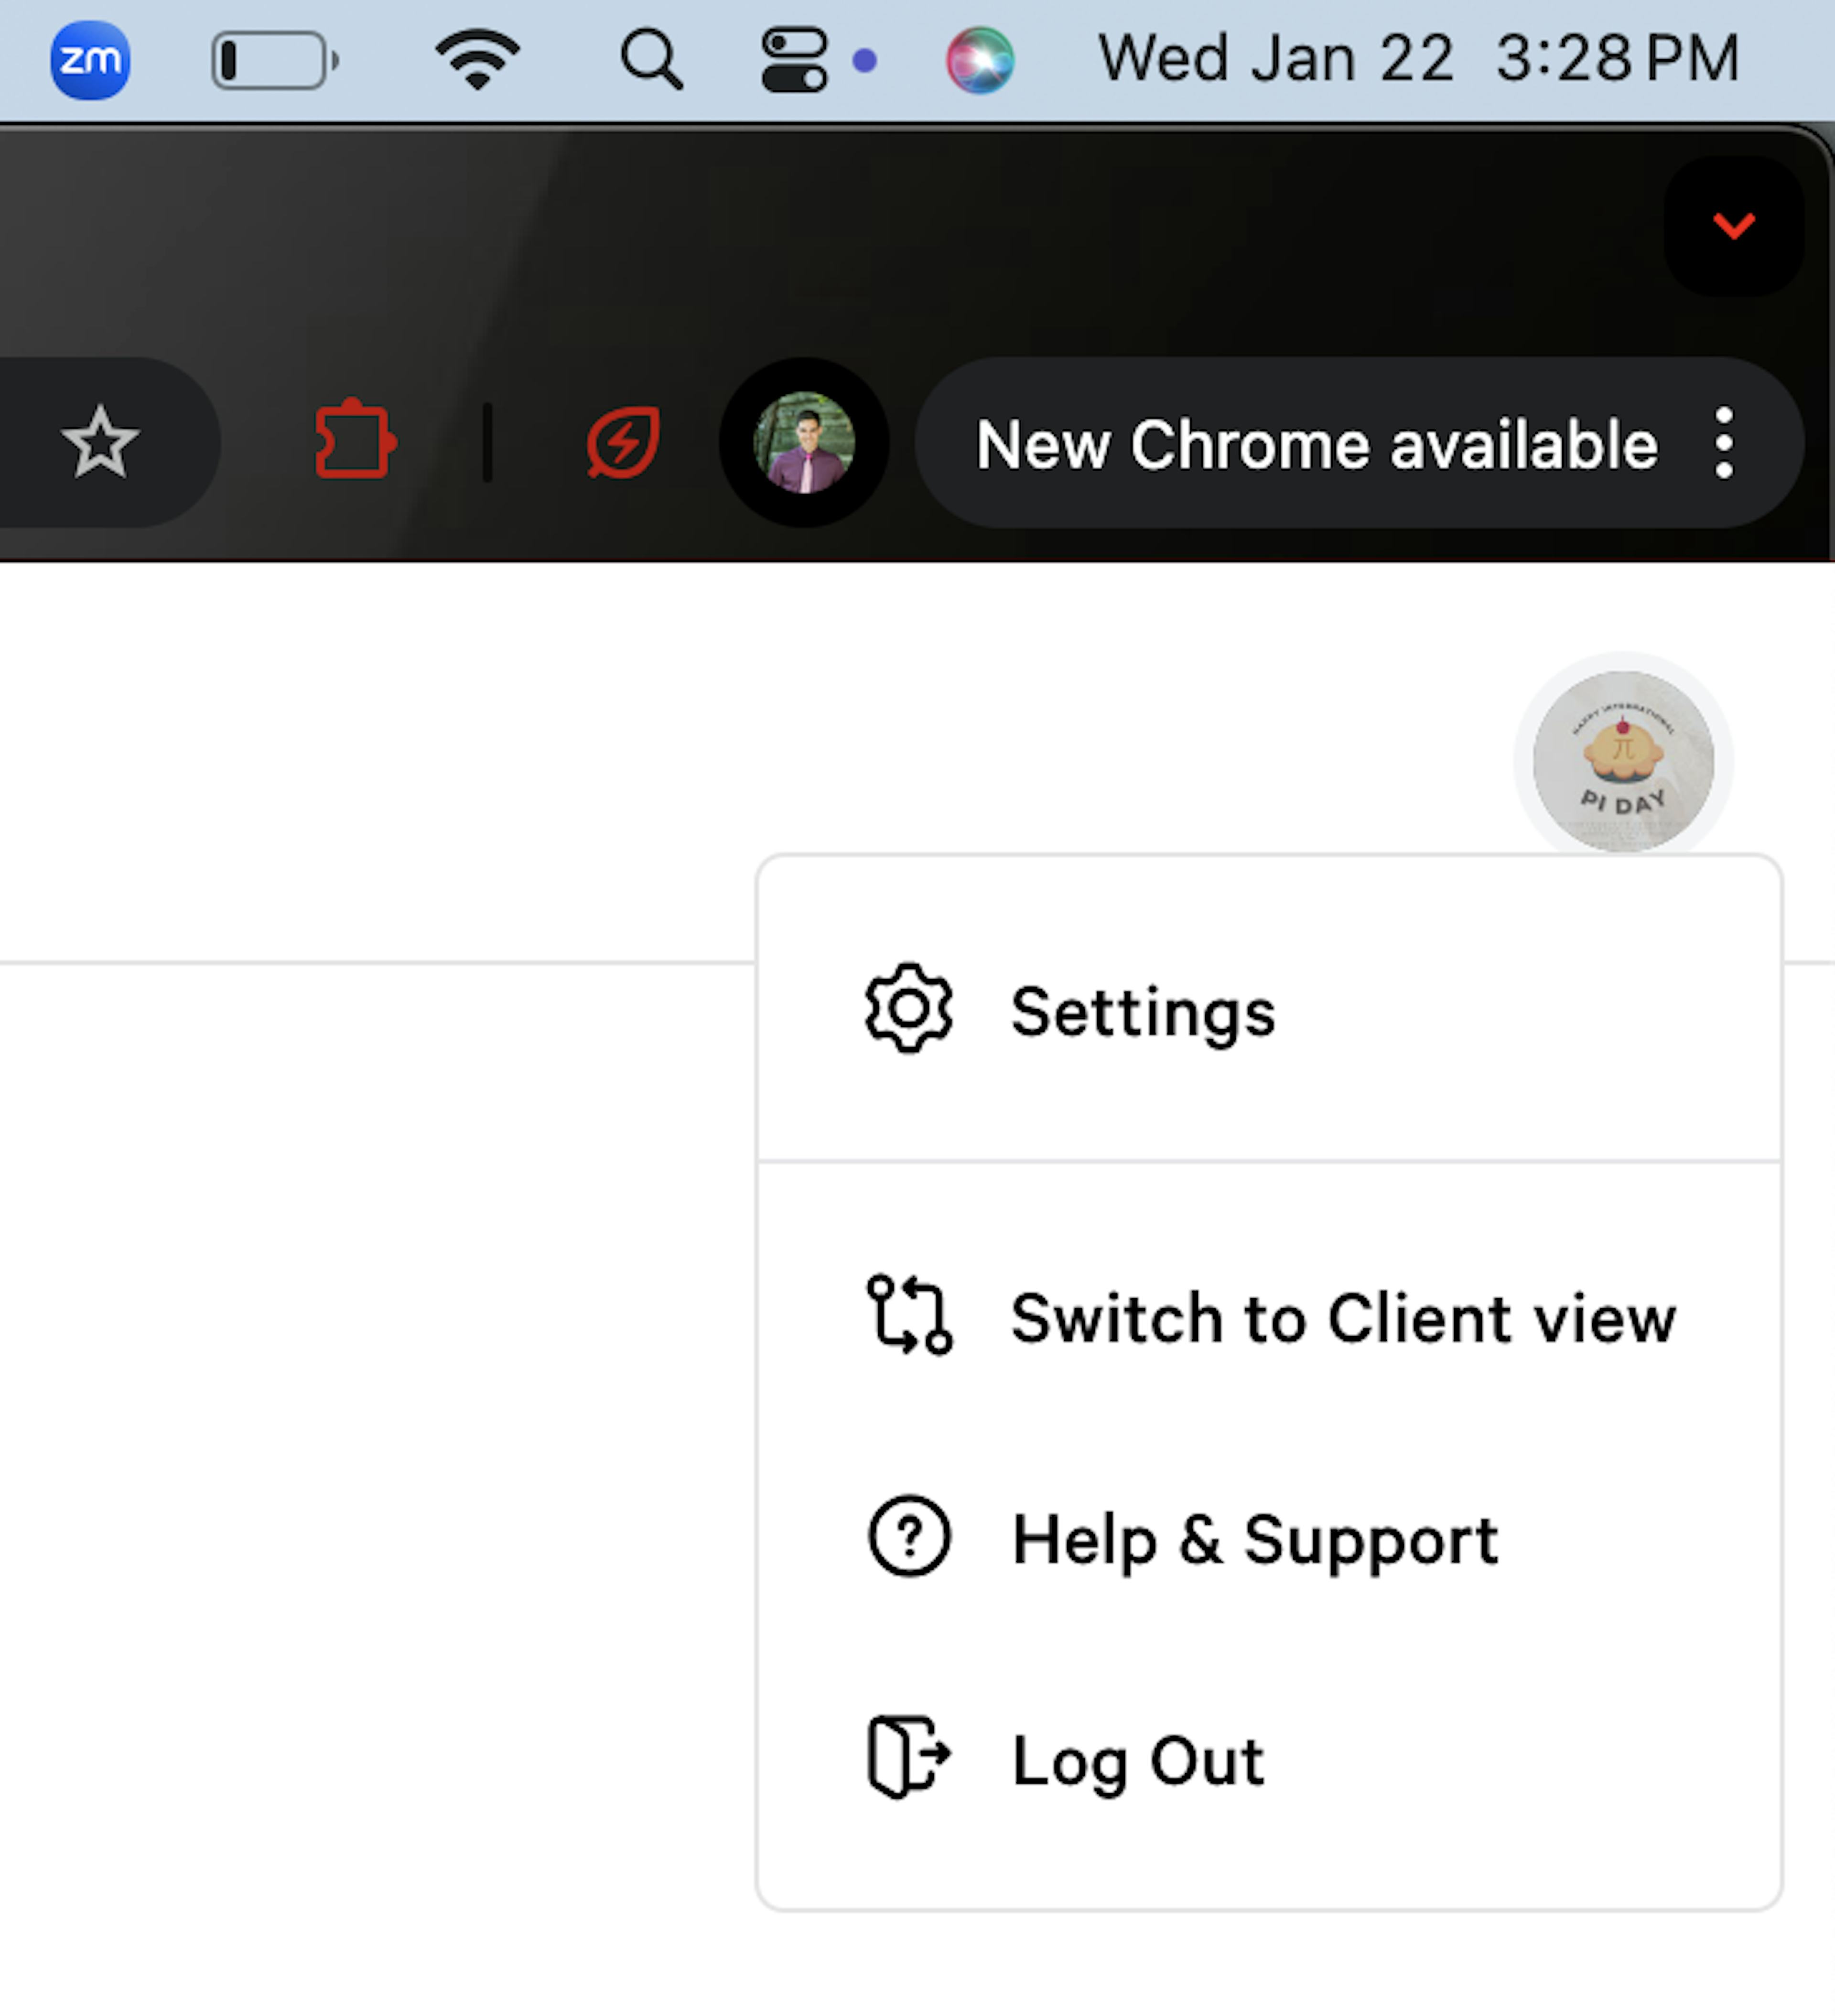Click the Zoom icon in menu bar

pyautogui.click(x=90, y=60)
